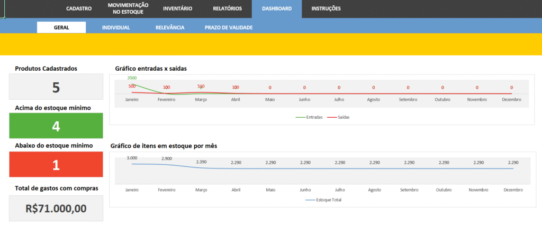
Task: Click the Produtos Cadastrados value box
Action: pyautogui.click(x=56, y=87)
